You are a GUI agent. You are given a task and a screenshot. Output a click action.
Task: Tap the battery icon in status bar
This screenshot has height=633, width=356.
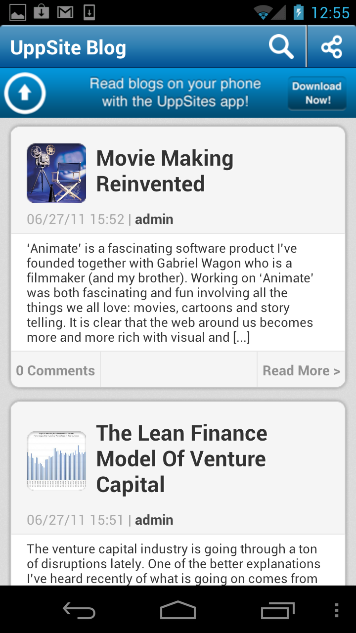click(298, 12)
